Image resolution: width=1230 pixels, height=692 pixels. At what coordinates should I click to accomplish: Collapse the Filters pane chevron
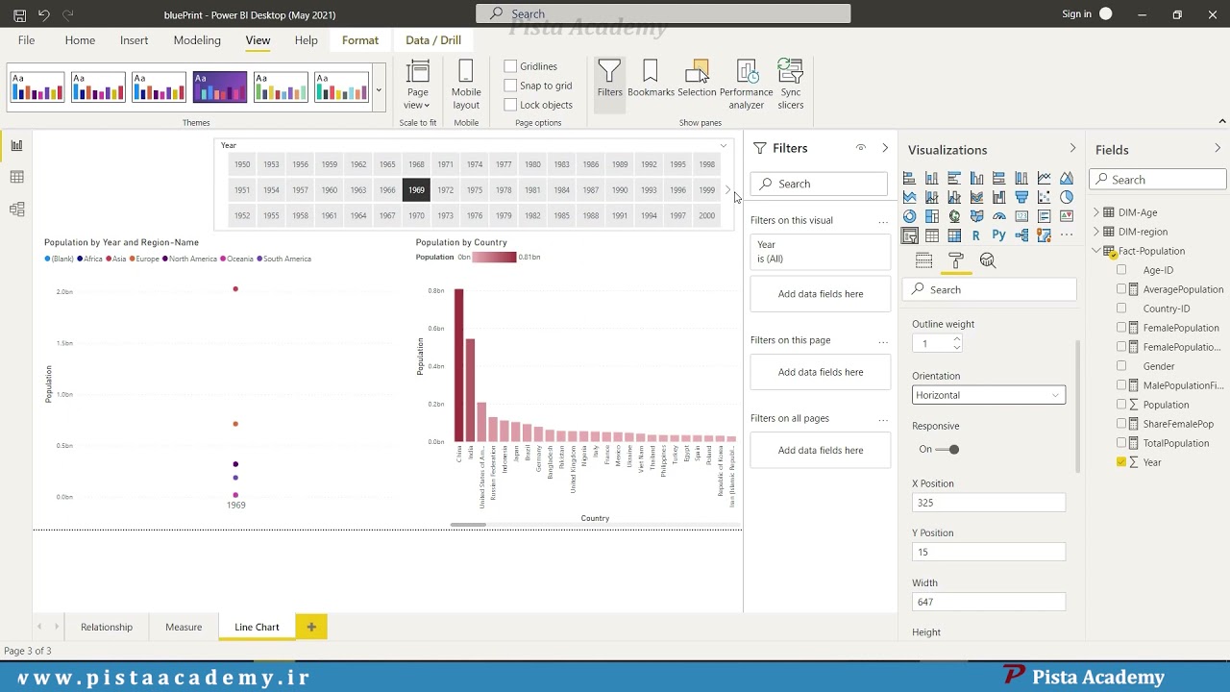point(885,148)
